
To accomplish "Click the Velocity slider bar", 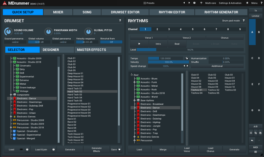I will 169,62.
